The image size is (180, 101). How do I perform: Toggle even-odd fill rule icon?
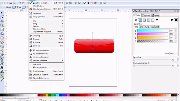(172, 20)
